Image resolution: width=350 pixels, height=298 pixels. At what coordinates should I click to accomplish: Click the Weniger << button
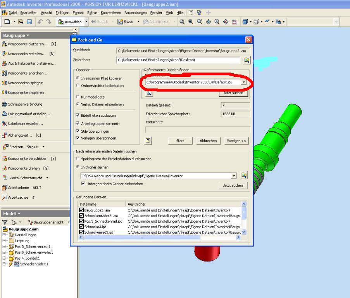[x=236, y=141]
